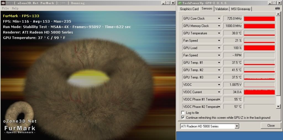This screenshot has width=283, height=140.
Task: Expand the VDDC Phase #1 Temperature dropdown
Action: pyautogui.click(x=219, y=99)
